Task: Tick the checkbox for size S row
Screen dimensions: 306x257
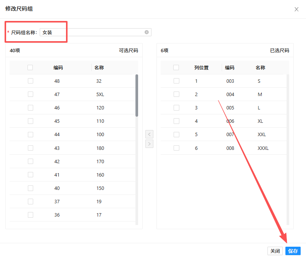Action: click(x=176, y=81)
